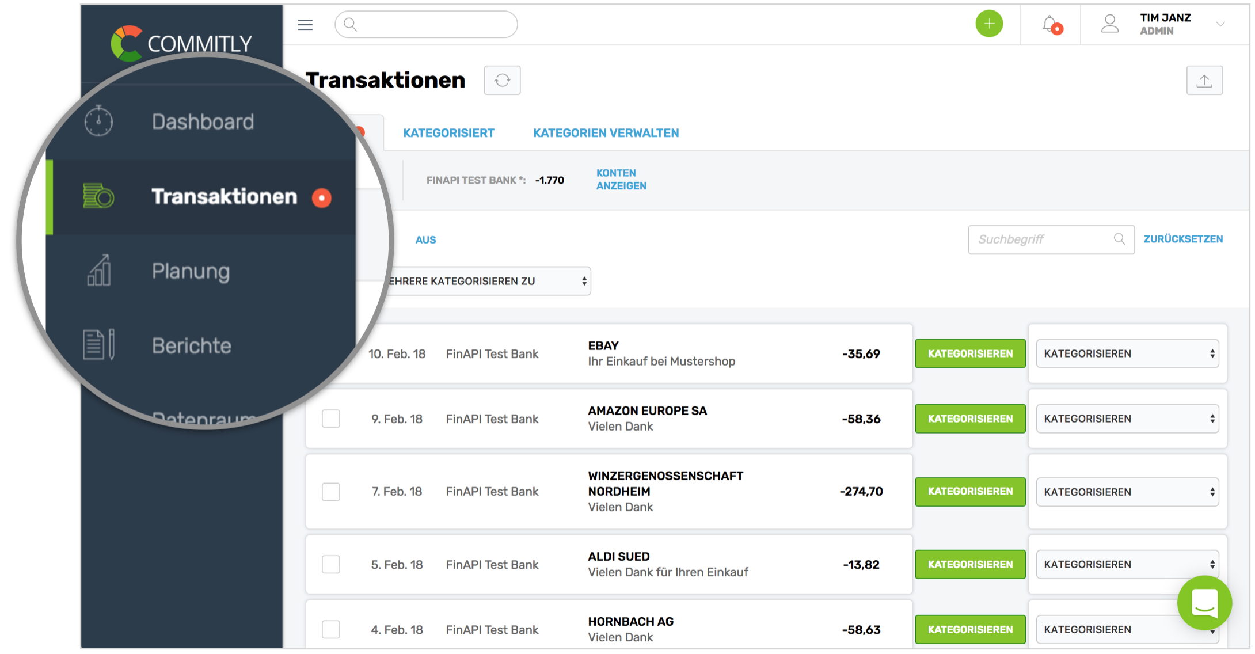Click the Planung chart icon
Viewport: 1255px width, 654px height.
[98, 271]
